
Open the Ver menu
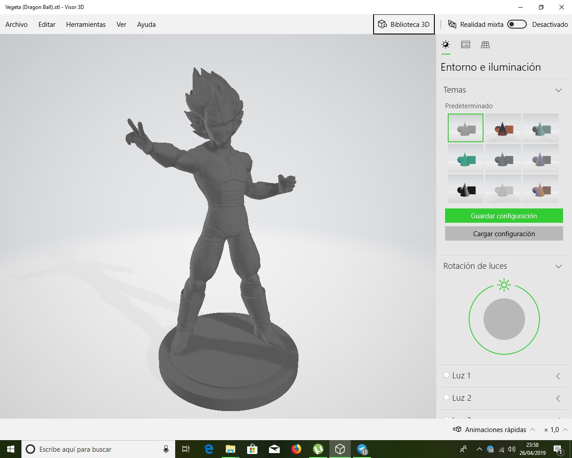tap(122, 25)
